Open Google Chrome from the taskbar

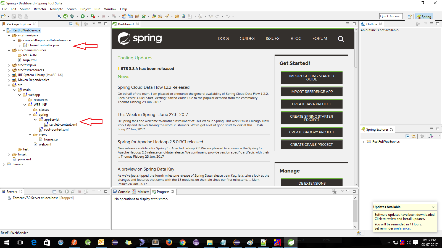click(x=182, y=242)
